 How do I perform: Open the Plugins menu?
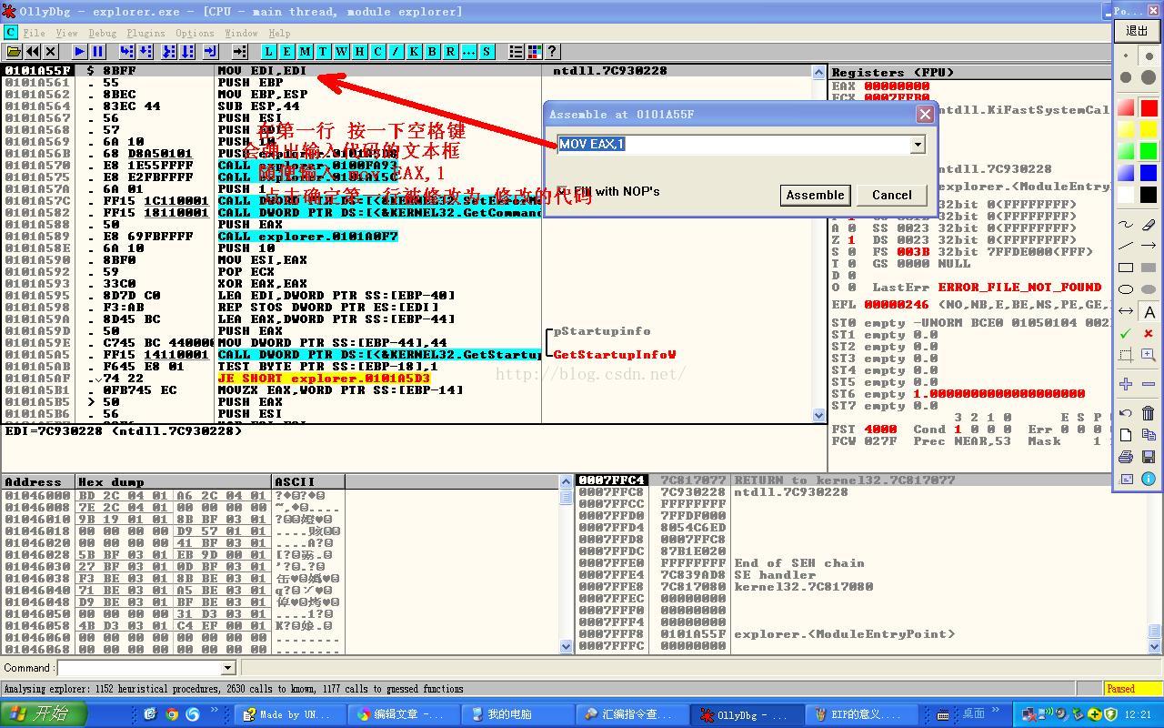click(x=145, y=33)
